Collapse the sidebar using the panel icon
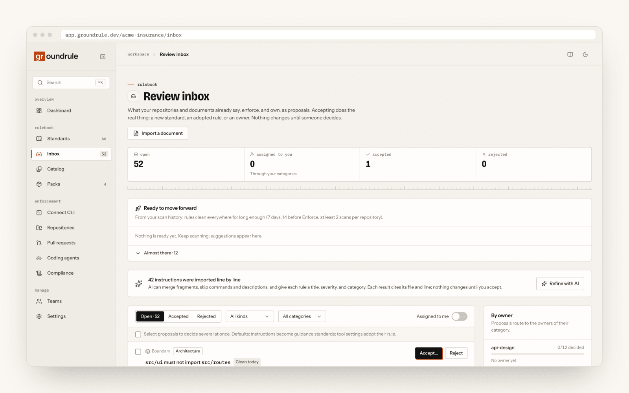The width and height of the screenshot is (629, 393). 103,57
